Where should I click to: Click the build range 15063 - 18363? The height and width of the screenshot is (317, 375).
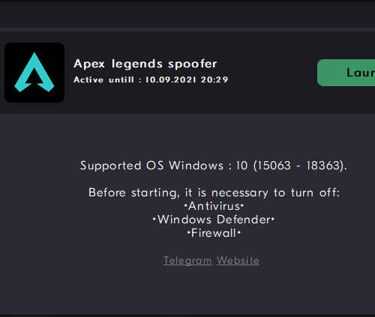[298, 166]
